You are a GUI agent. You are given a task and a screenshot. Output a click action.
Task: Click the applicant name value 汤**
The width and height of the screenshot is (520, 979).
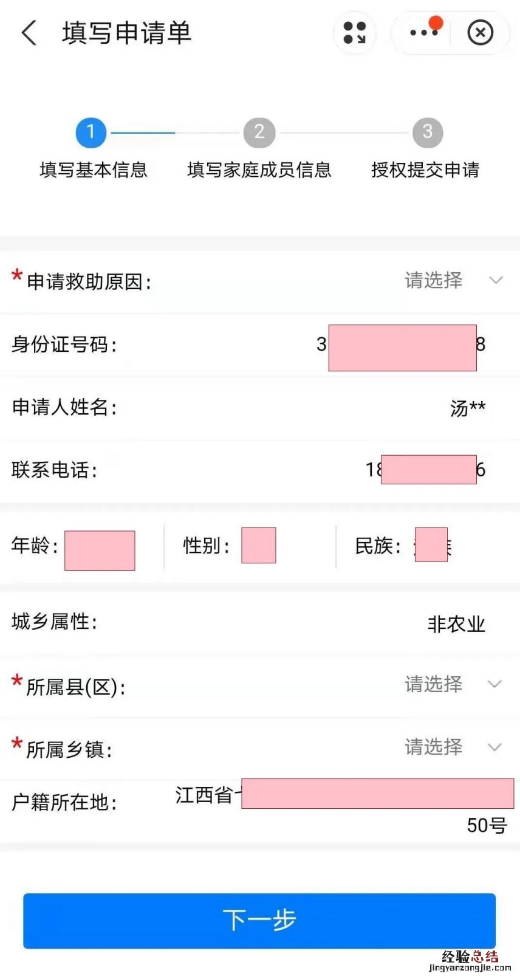pos(468,408)
